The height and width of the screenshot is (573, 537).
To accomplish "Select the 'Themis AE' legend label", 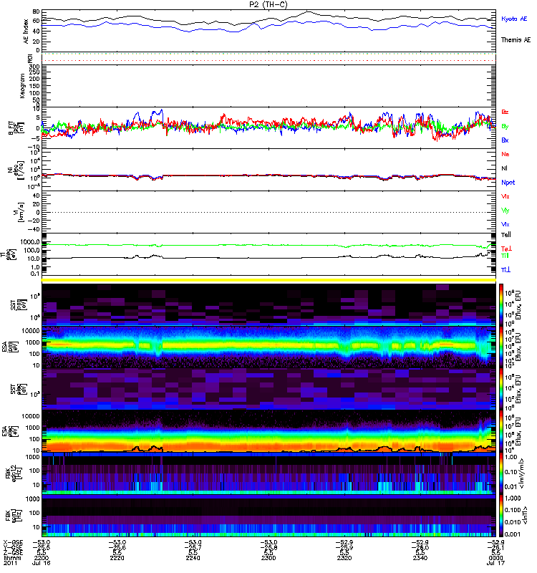I will pyautogui.click(x=516, y=40).
